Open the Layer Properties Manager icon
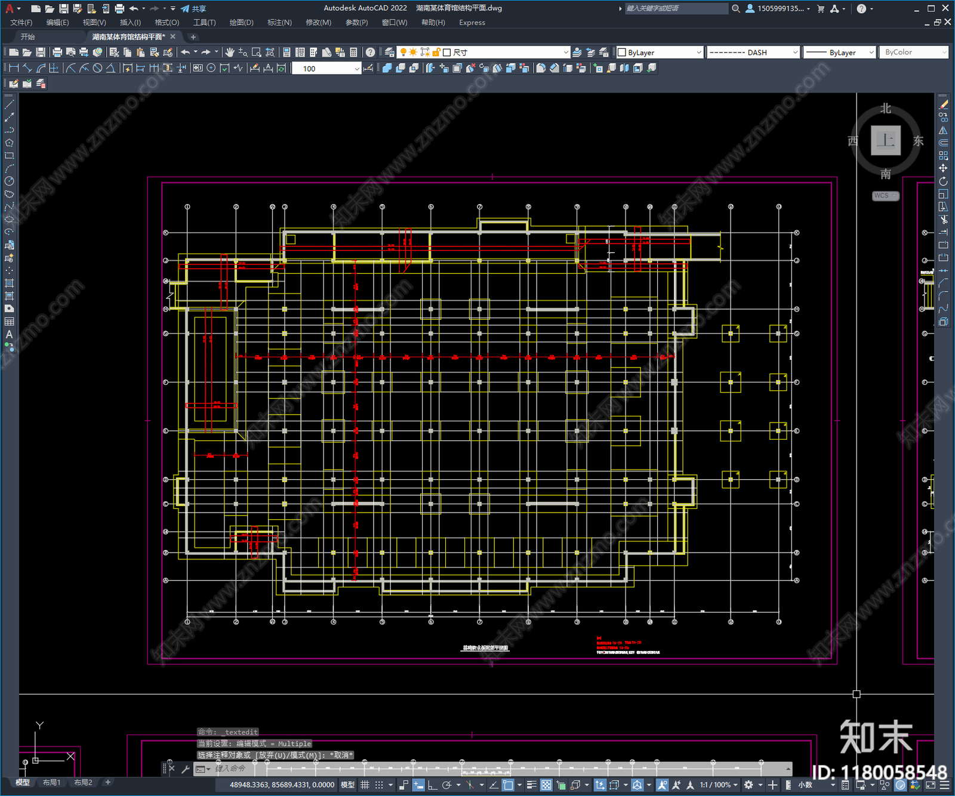 tap(390, 53)
